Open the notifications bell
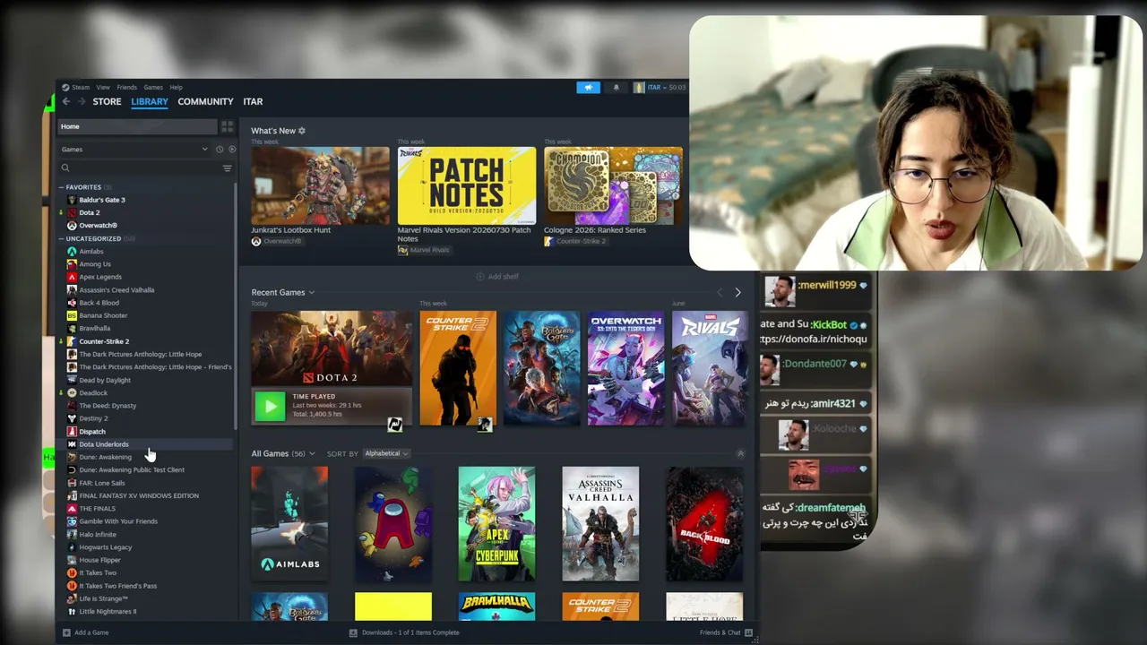 616,88
